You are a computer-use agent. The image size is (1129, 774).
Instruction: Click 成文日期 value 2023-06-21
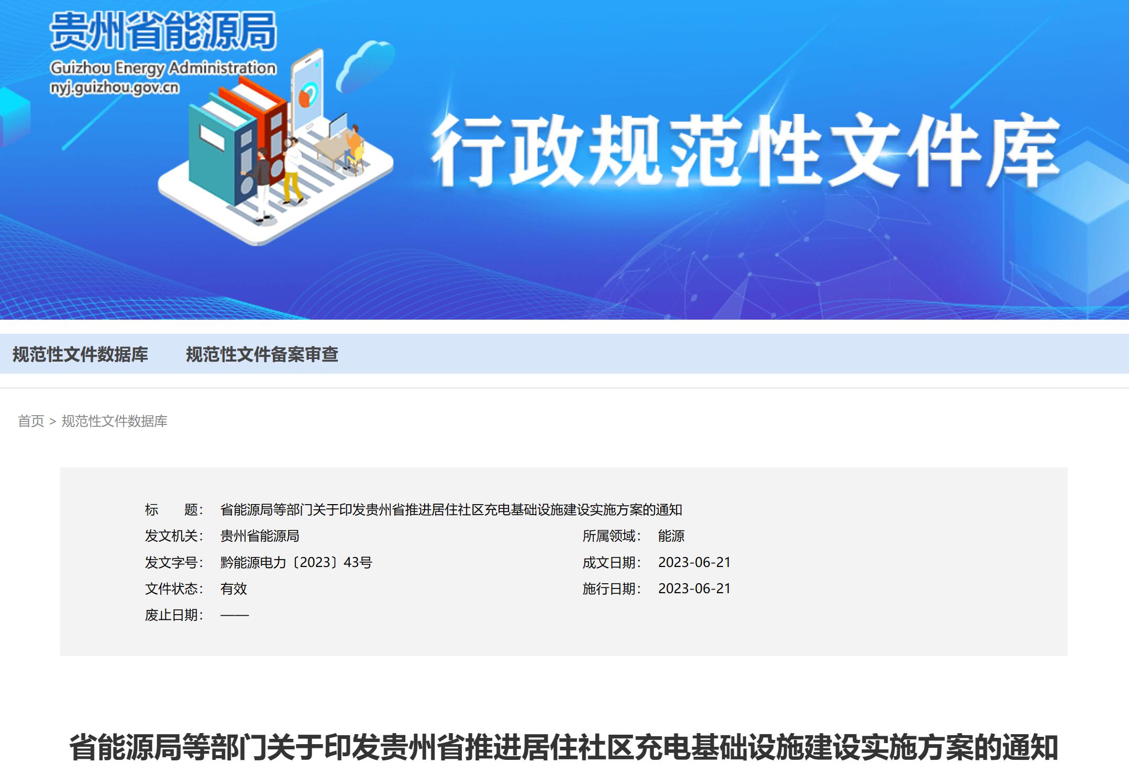(x=694, y=563)
